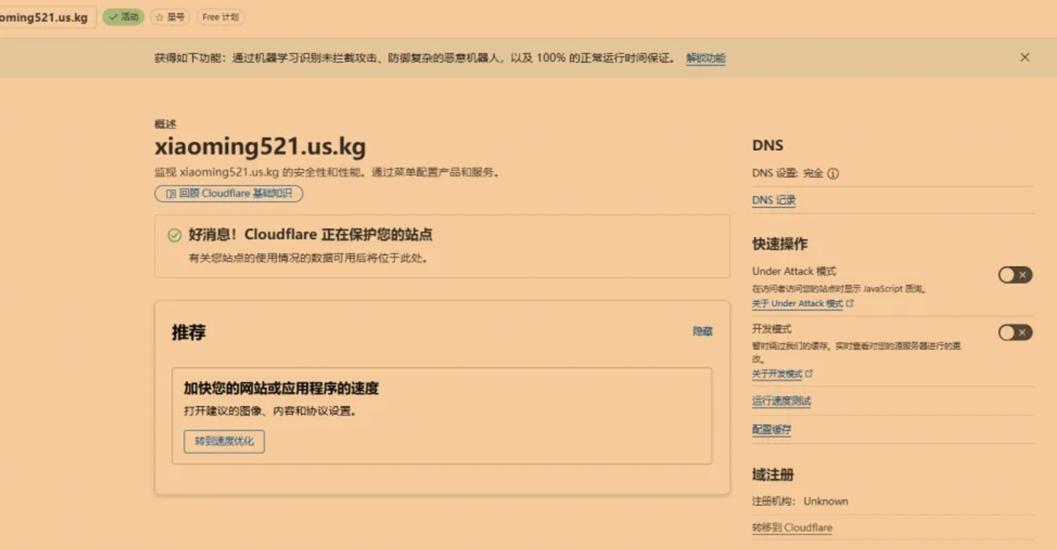Click 注册机构: Unknown text
Image resolution: width=1057 pixels, height=550 pixels.
pyautogui.click(x=800, y=501)
